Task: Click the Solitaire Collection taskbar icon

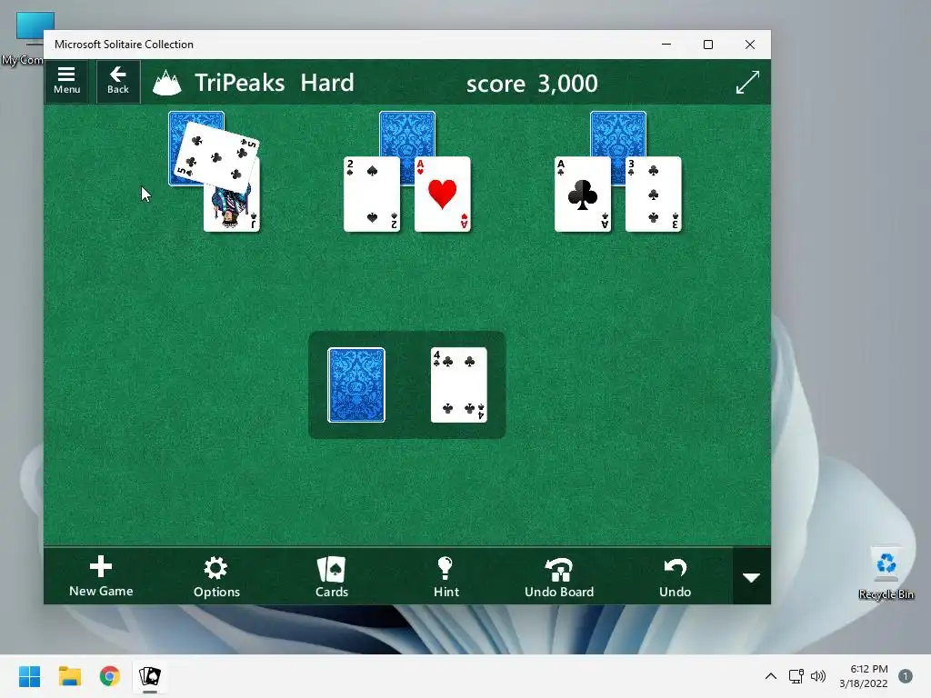Action: pyautogui.click(x=150, y=676)
